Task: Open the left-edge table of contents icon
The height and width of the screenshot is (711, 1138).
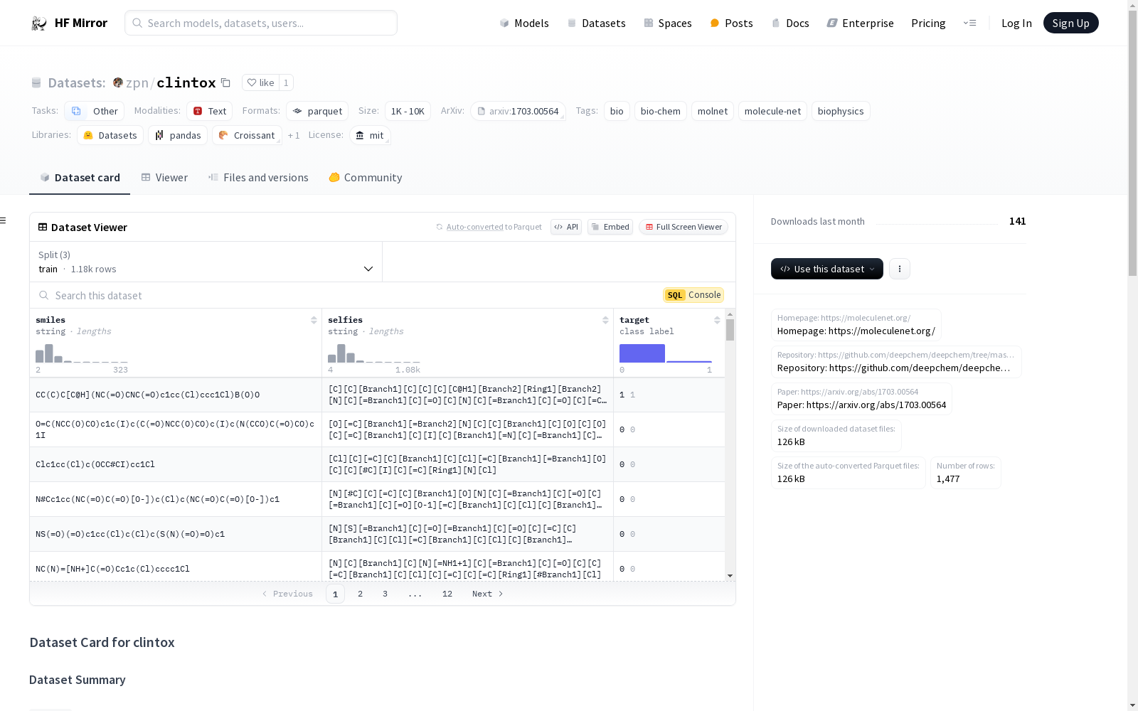Action: pos(4,220)
